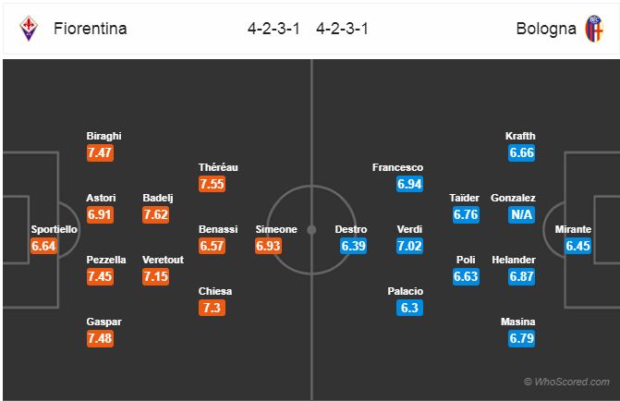Click Simeone's 6.93 rating badge
Screen dimensions: 620x401
(x=268, y=246)
